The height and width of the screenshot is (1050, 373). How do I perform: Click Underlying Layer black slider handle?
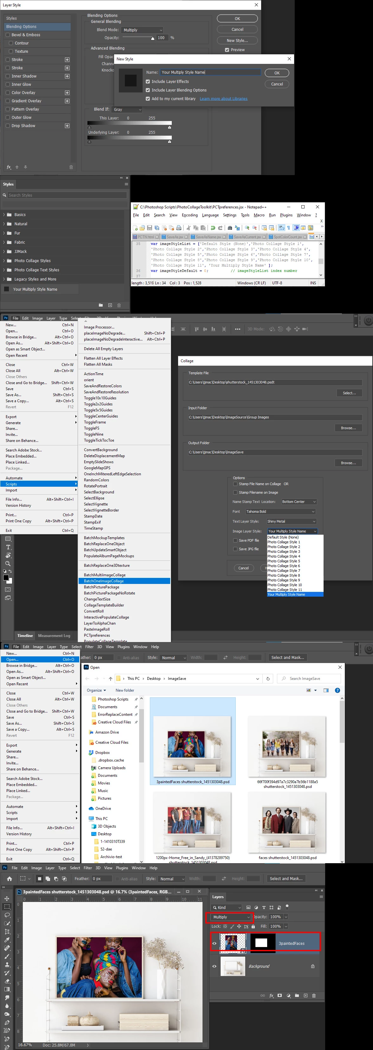click(89, 142)
